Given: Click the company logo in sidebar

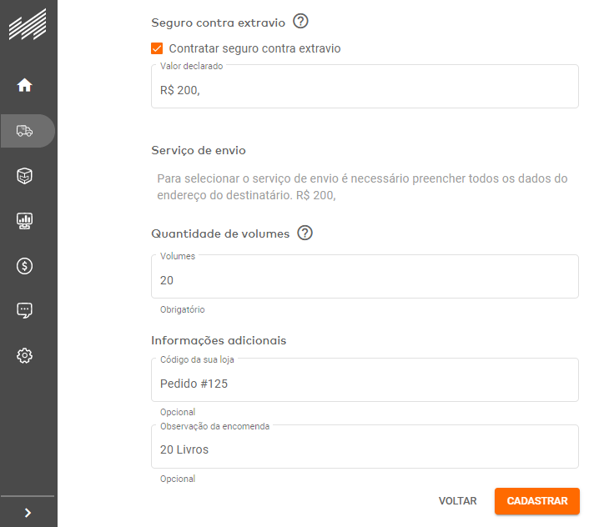Looking at the screenshot, I should click(x=27, y=25).
